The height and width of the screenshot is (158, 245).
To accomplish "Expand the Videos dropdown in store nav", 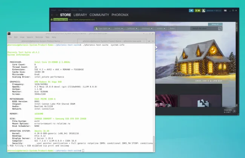I will (x=161, y=28).
